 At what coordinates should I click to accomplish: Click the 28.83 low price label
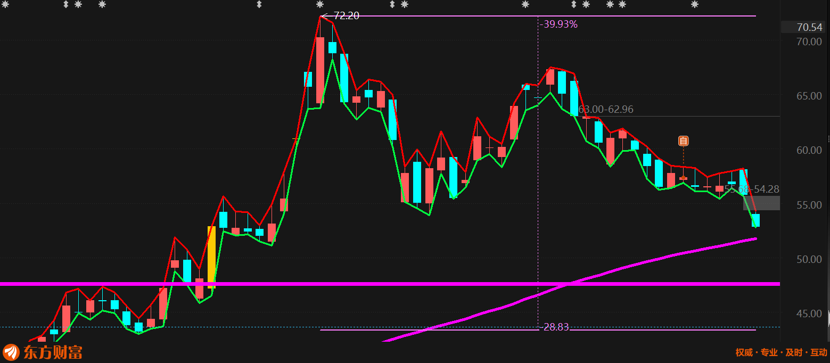556,327
